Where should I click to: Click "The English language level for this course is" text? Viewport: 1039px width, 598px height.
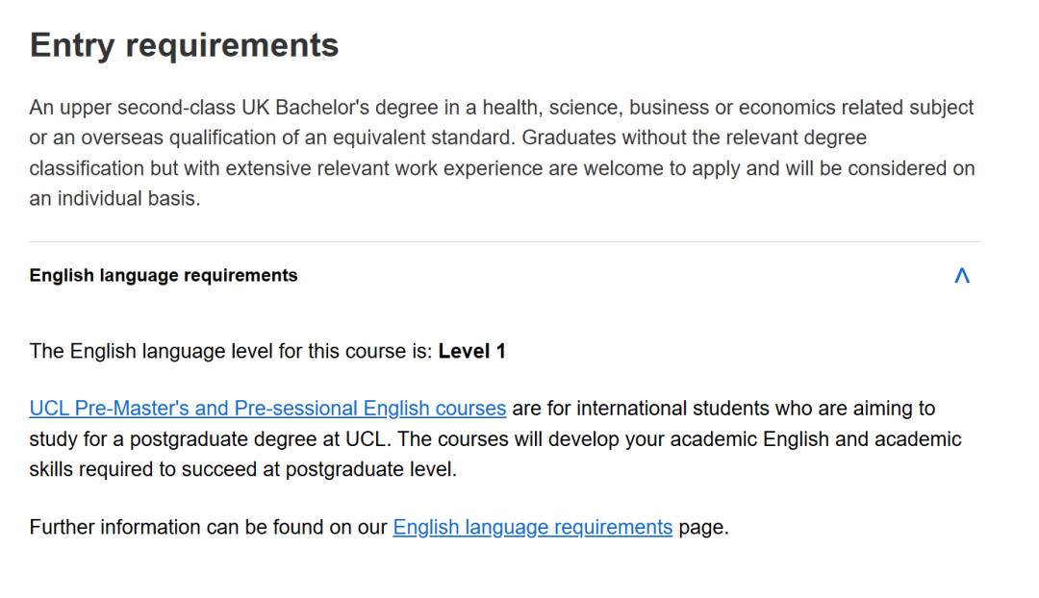[x=231, y=352]
